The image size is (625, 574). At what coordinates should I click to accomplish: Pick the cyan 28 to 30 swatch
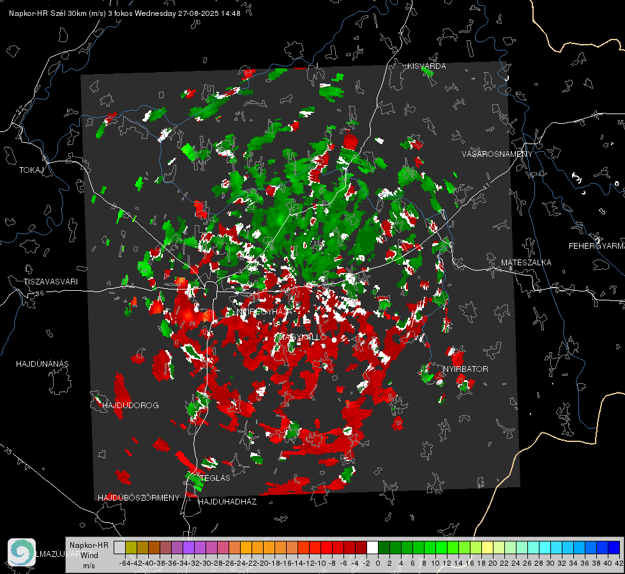(x=545, y=548)
